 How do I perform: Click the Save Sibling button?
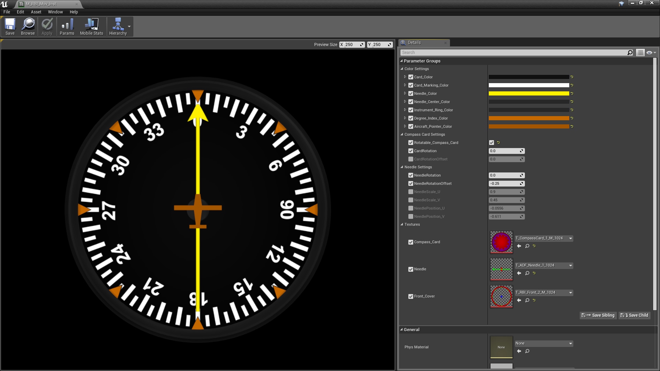pos(598,315)
